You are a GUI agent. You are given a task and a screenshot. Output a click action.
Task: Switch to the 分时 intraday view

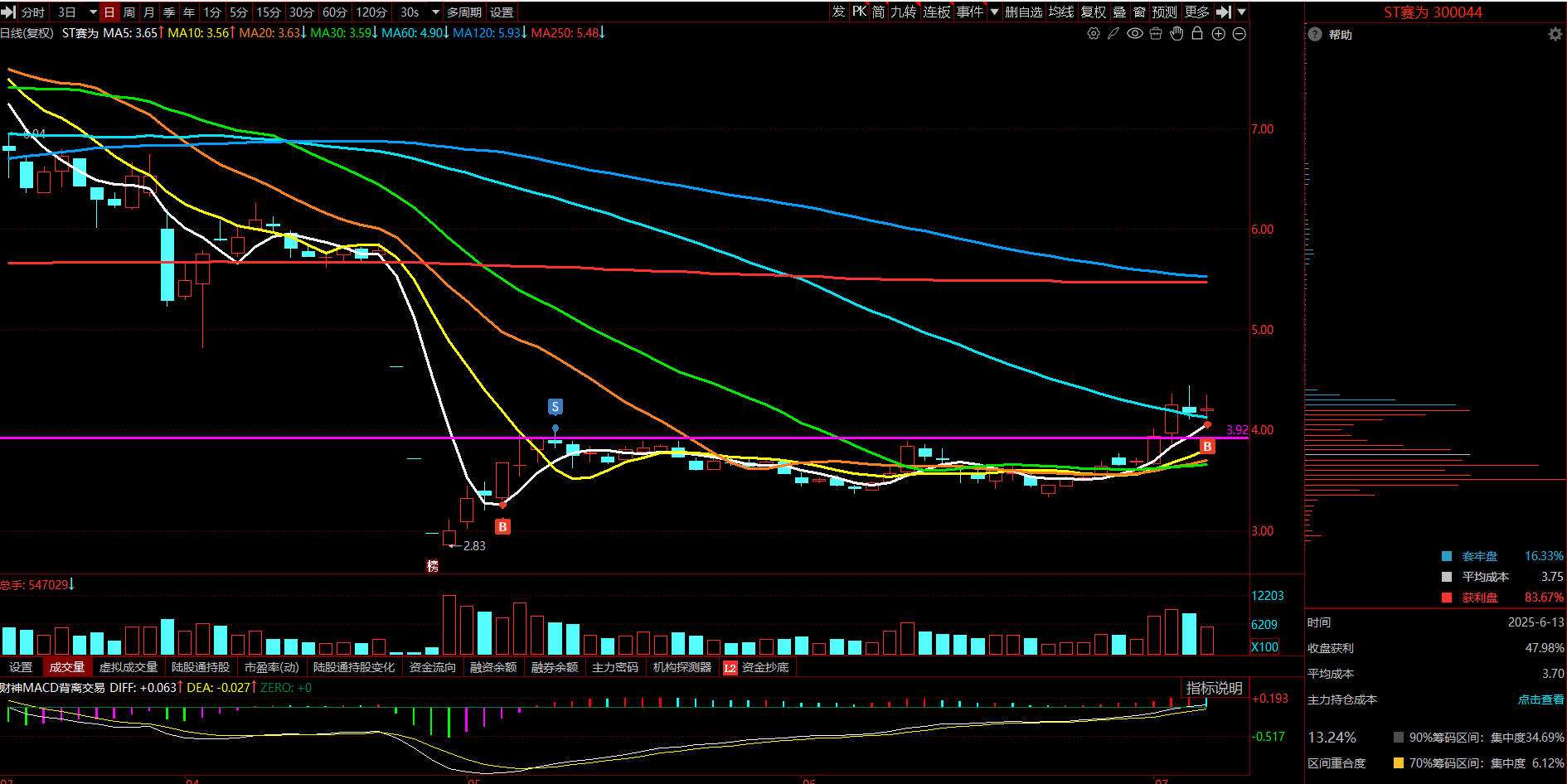(x=33, y=12)
